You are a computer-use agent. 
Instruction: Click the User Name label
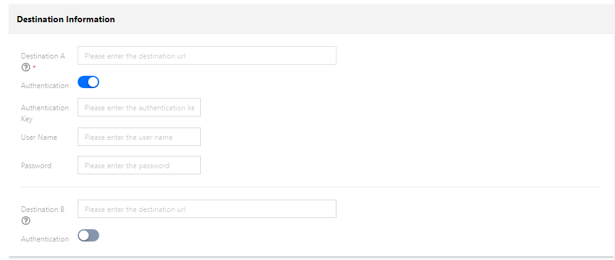click(39, 137)
